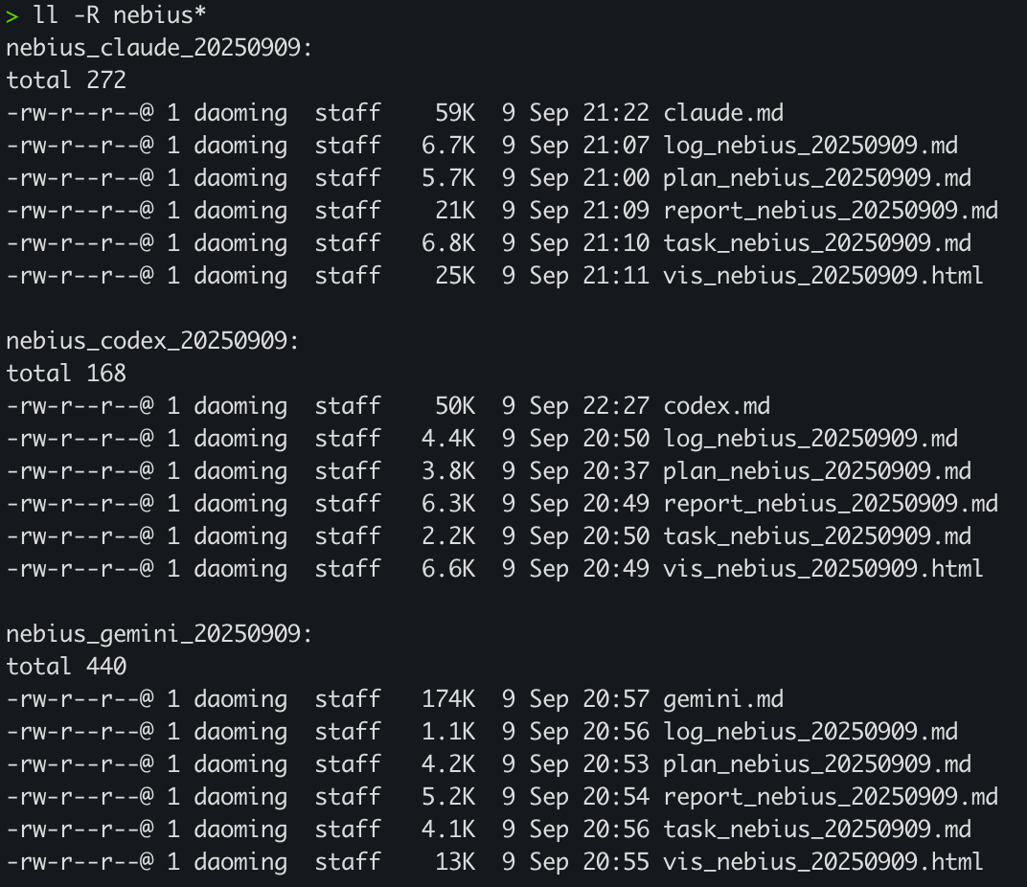Click the nebius_codex_20250909 directory header

(x=152, y=341)
